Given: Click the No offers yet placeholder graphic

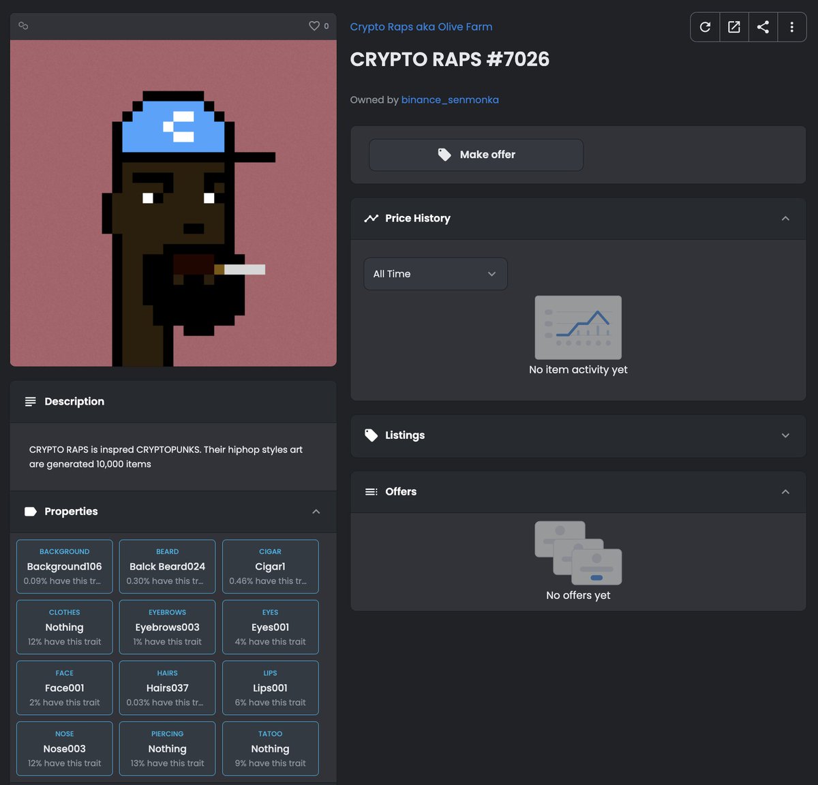Looking at the screenshot, I should [578, 553].
